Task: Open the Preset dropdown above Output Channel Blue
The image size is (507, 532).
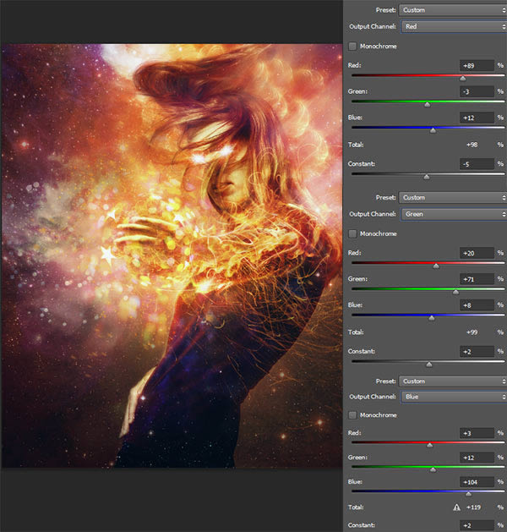Action: 453,381
